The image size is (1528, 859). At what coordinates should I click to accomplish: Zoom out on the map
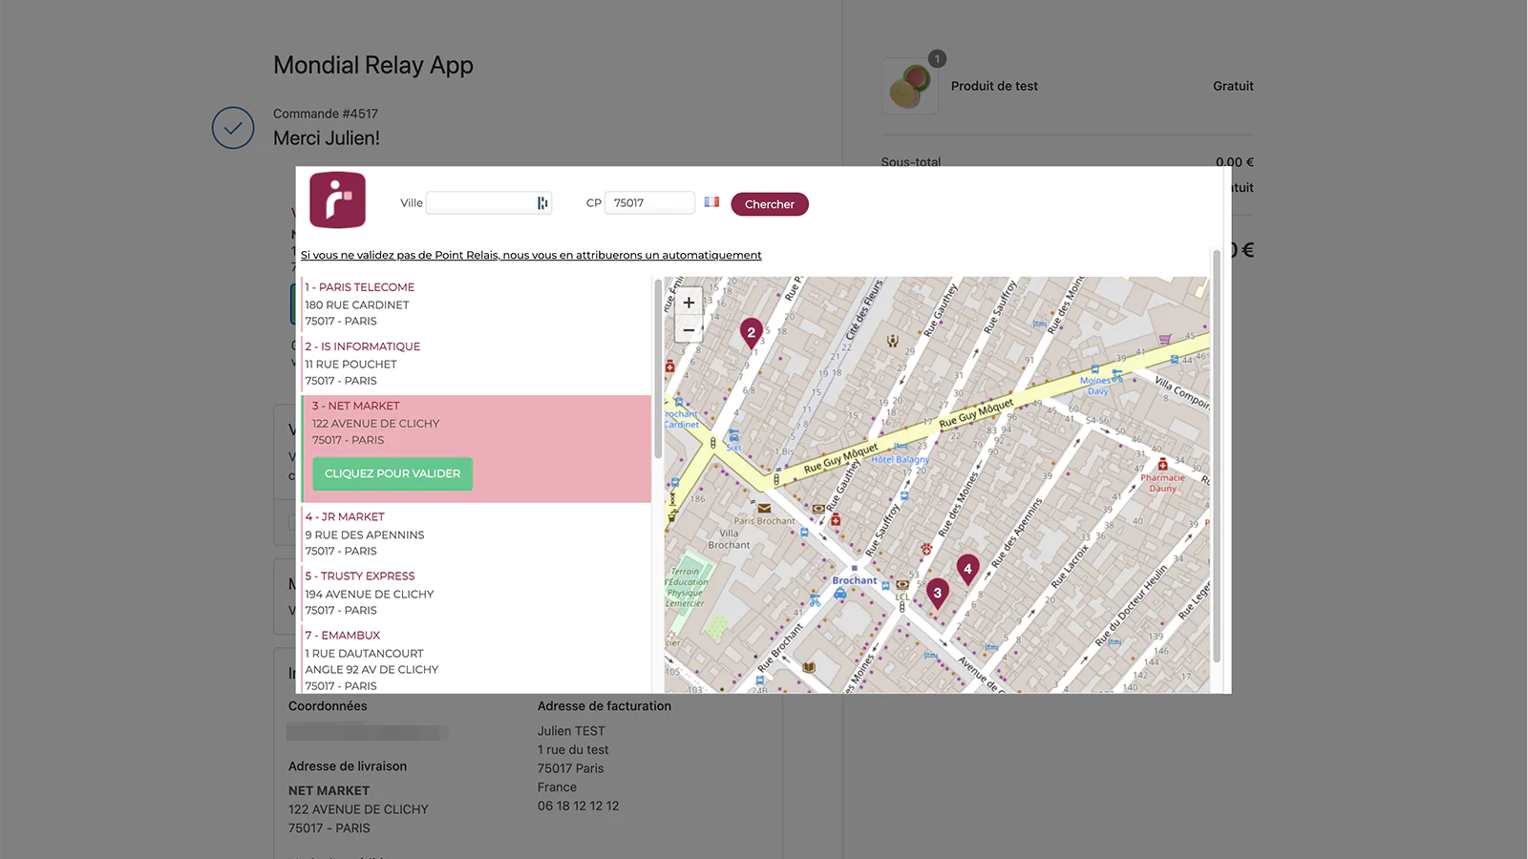689,329
